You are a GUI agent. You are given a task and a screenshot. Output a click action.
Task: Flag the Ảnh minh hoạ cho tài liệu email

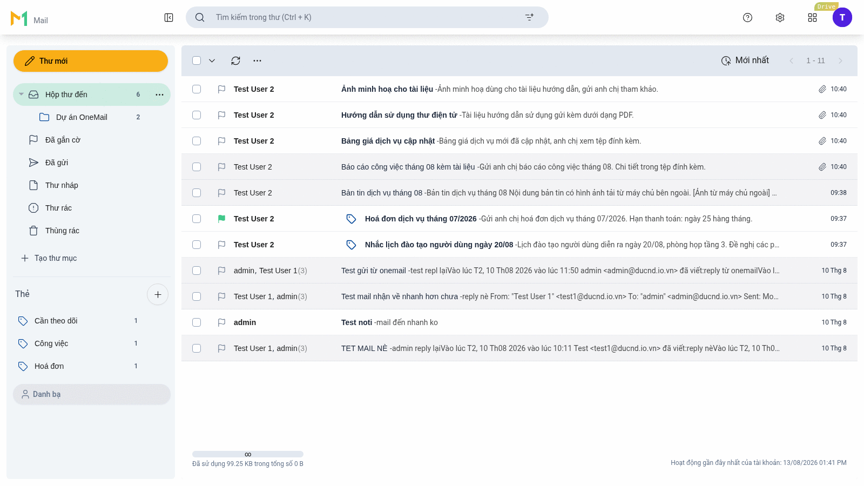221,89
